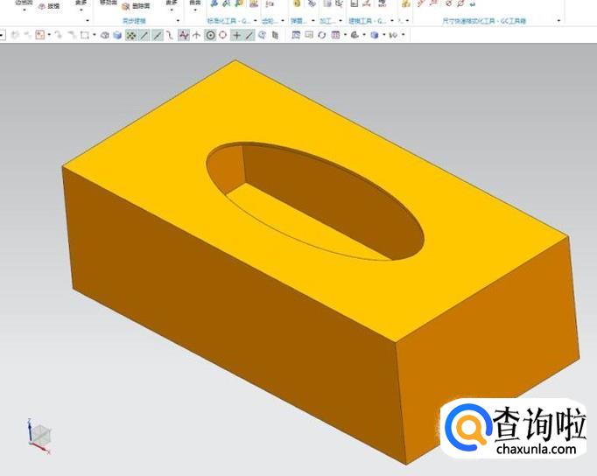Click the orient view icon
Screen dimensions: 597x476
click(x=355, y=35)
